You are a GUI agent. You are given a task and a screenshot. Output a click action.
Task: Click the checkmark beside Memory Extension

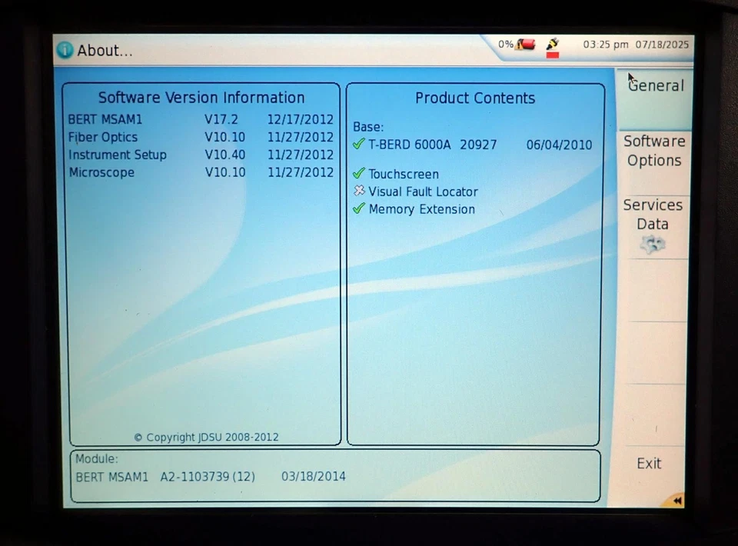(358, 209)
